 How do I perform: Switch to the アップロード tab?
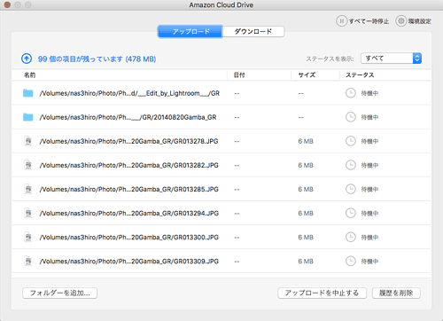point(190,31)
